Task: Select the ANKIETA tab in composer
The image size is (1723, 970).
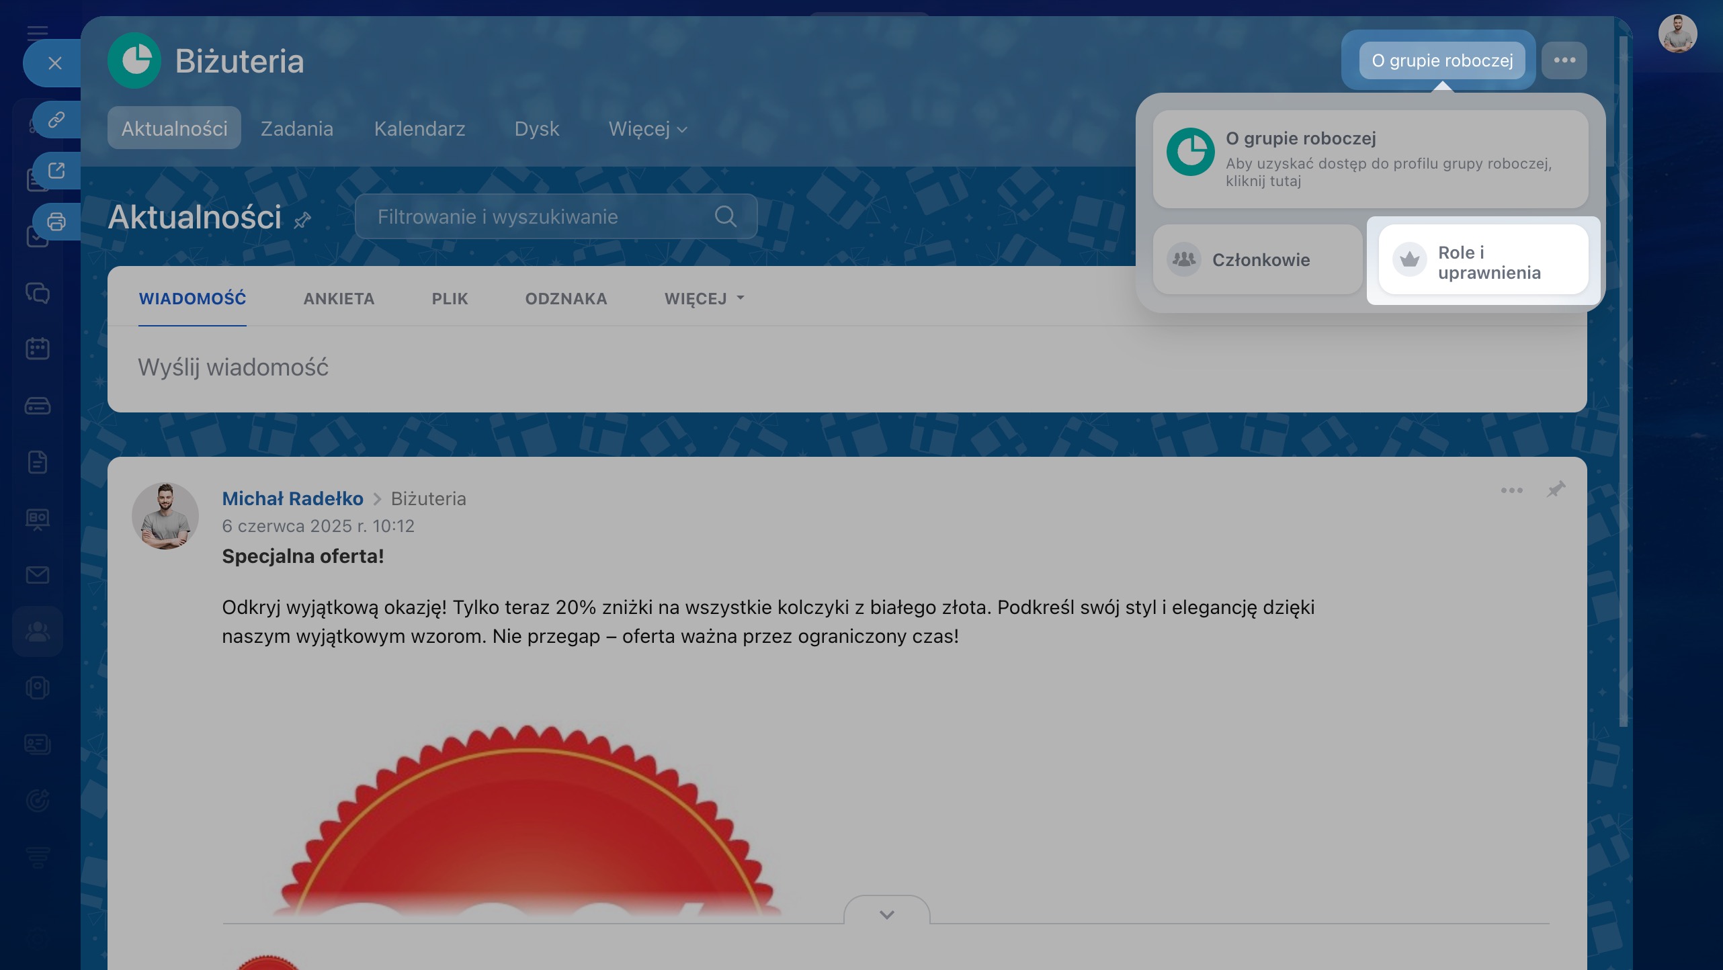Action: (339, 299)
